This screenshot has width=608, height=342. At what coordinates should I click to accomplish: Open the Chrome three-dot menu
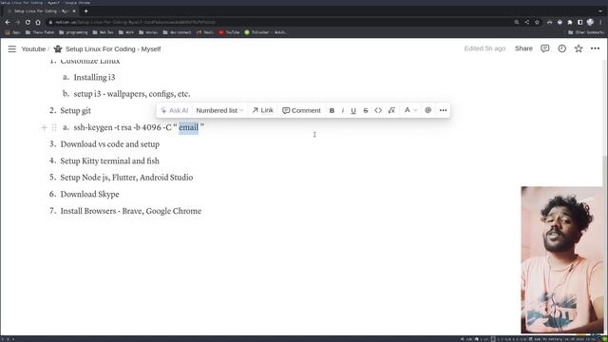pyautogui.click(x=600, y=23)
